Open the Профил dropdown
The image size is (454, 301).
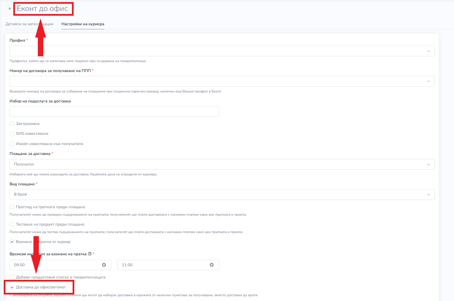click(222, 51)
